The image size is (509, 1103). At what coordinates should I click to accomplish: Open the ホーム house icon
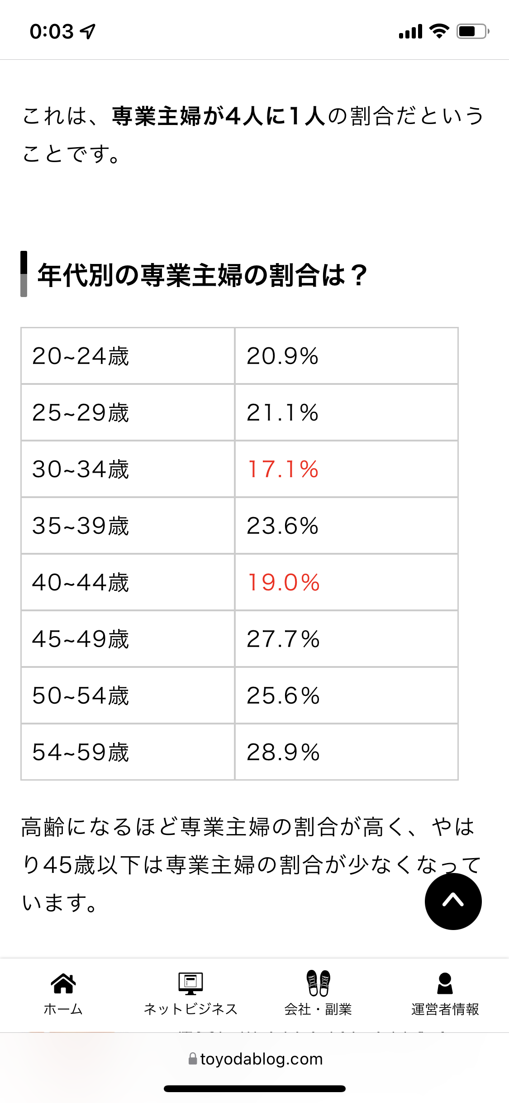(63, 983)
